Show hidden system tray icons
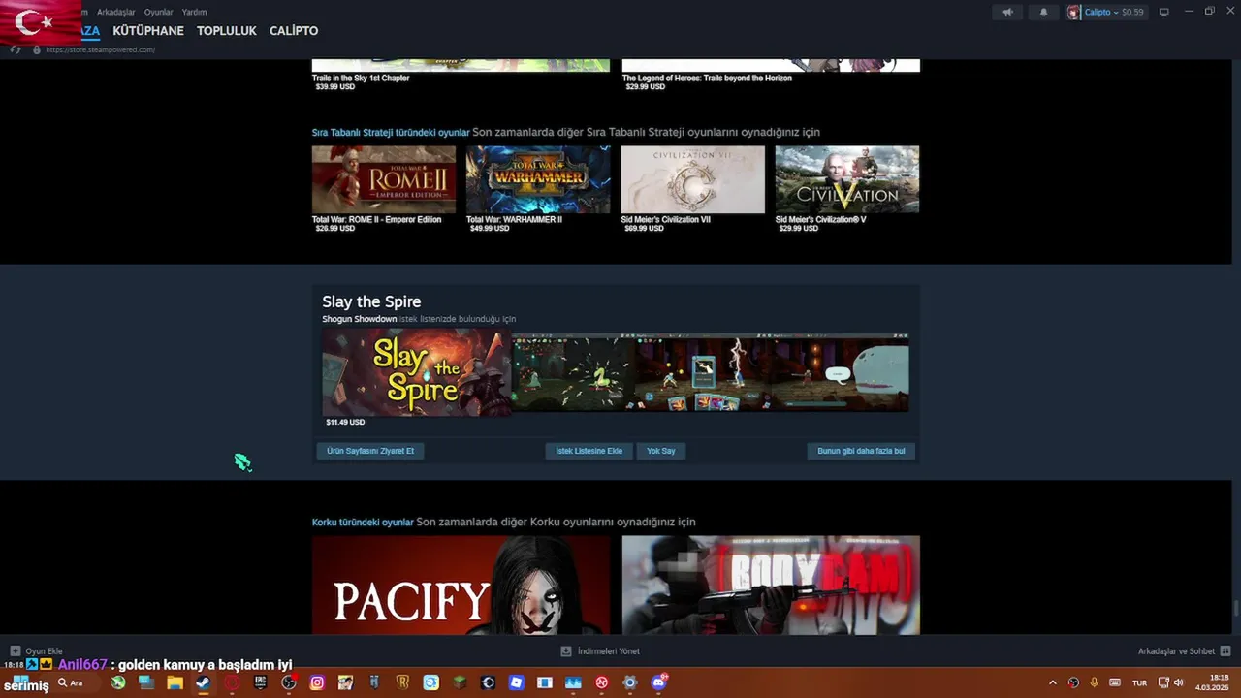 click(1053, 682)
